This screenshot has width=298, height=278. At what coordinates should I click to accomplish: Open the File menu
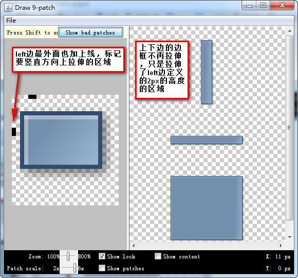click(x=11, y=21)
